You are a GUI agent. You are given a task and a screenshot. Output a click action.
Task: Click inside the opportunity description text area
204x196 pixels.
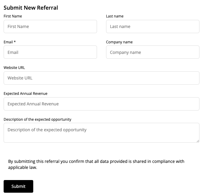(x=101, y=132)
